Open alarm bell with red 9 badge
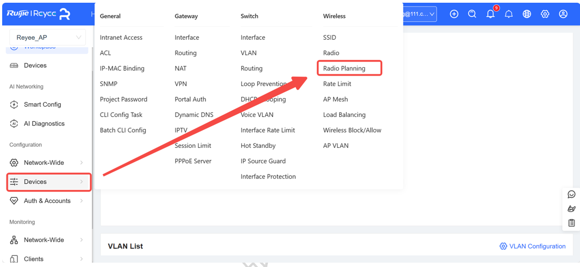 tap(491, 13)
